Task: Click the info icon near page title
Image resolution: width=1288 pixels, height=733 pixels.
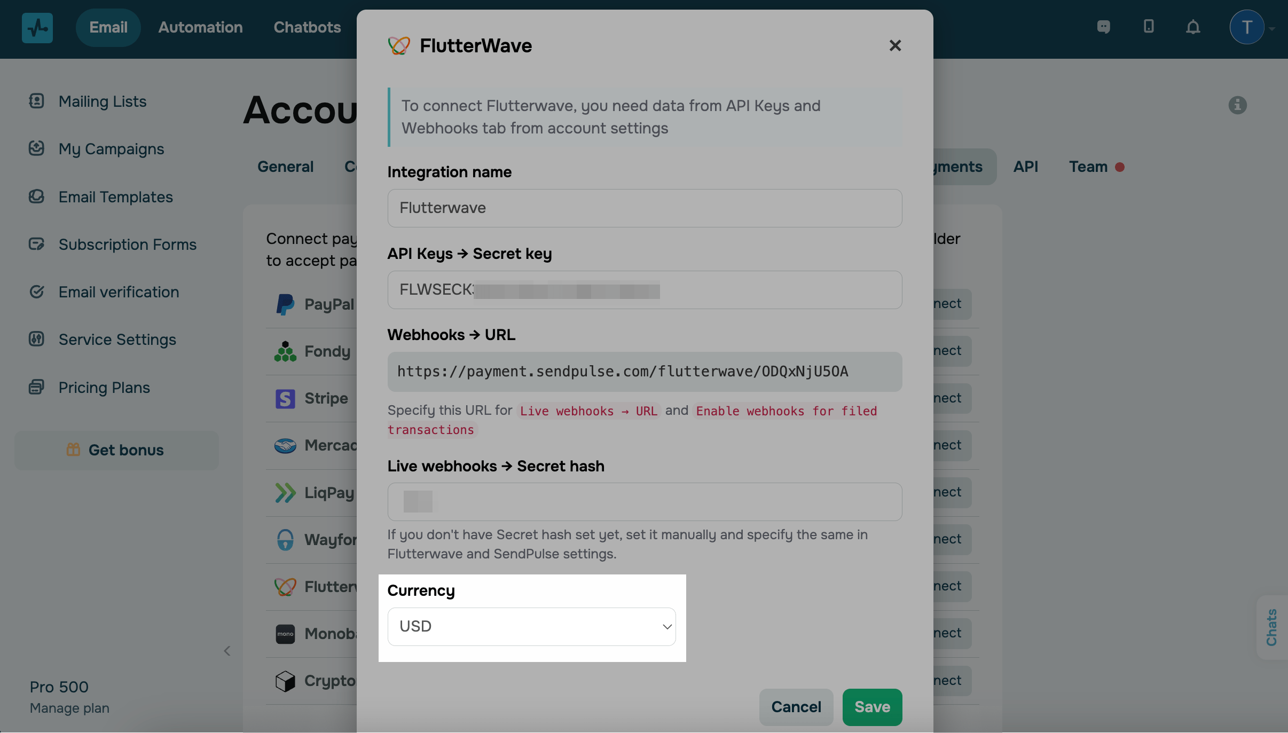Action: (1237, 105)
